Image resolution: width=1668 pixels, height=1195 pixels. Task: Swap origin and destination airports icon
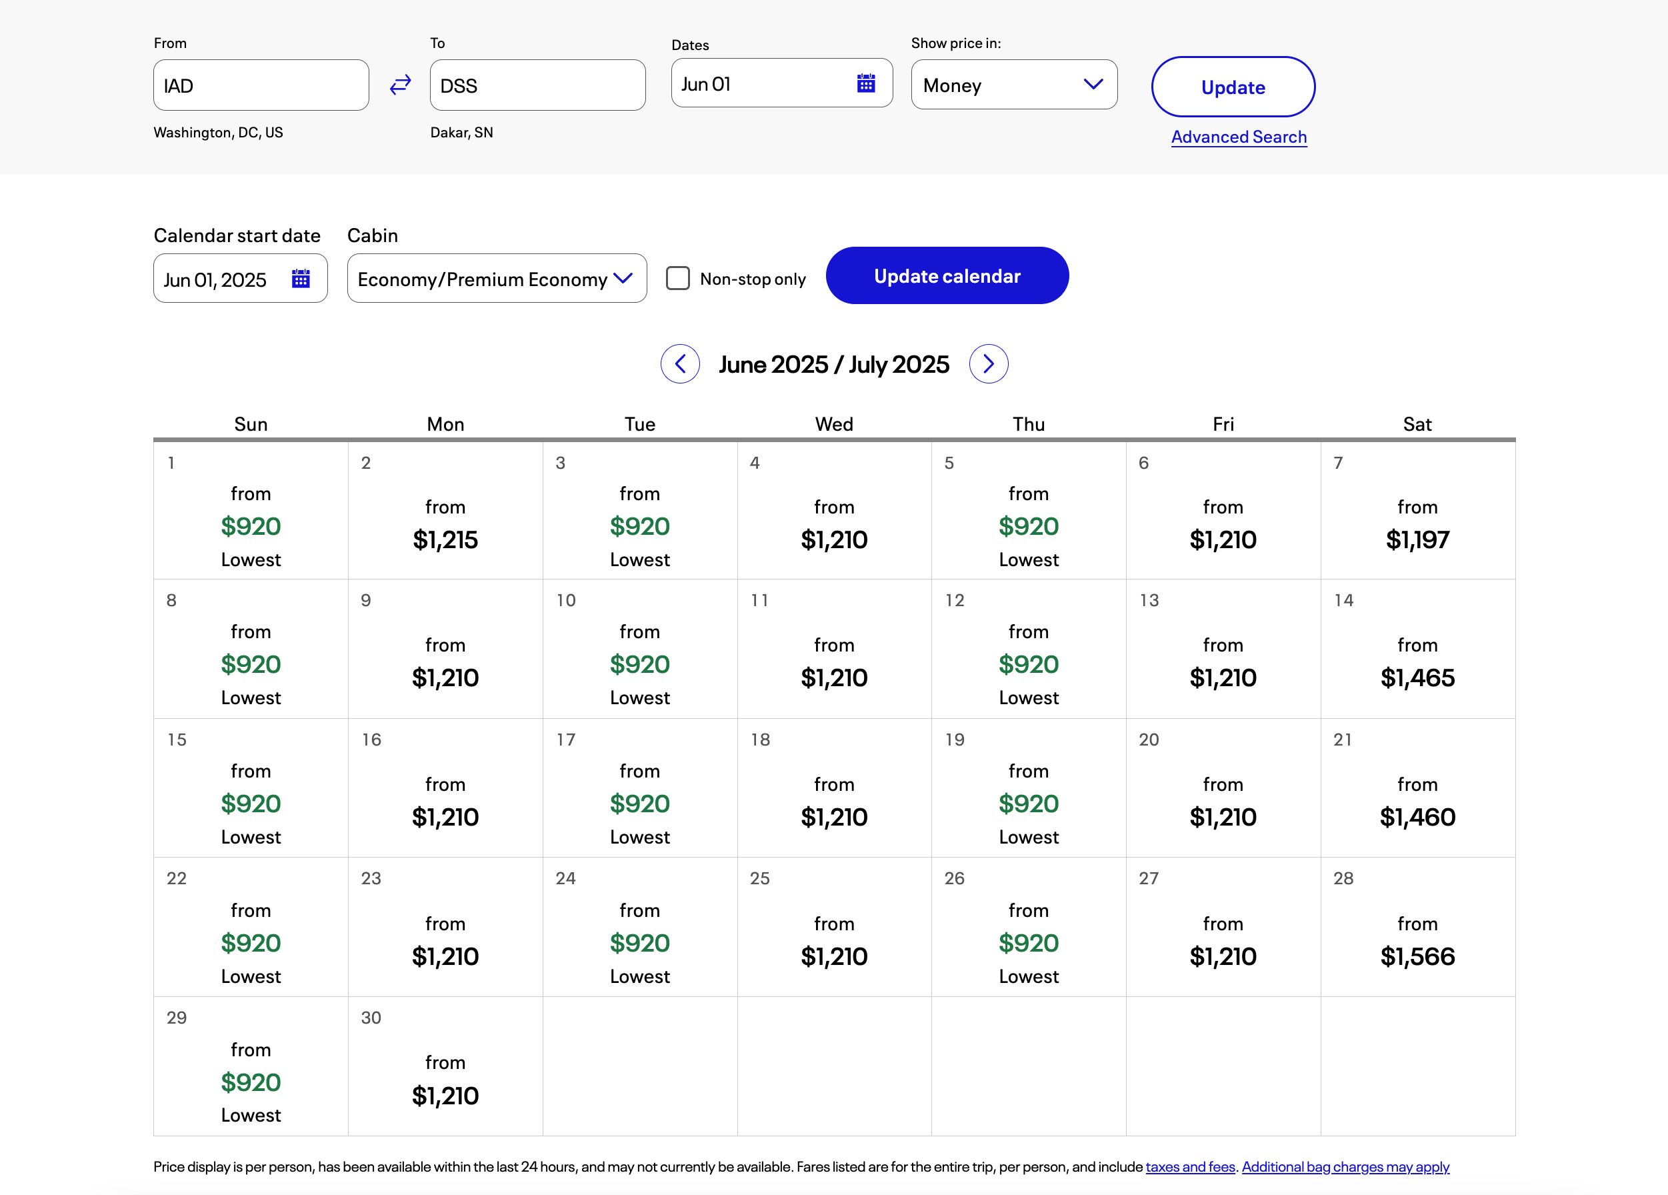[400, 85]
